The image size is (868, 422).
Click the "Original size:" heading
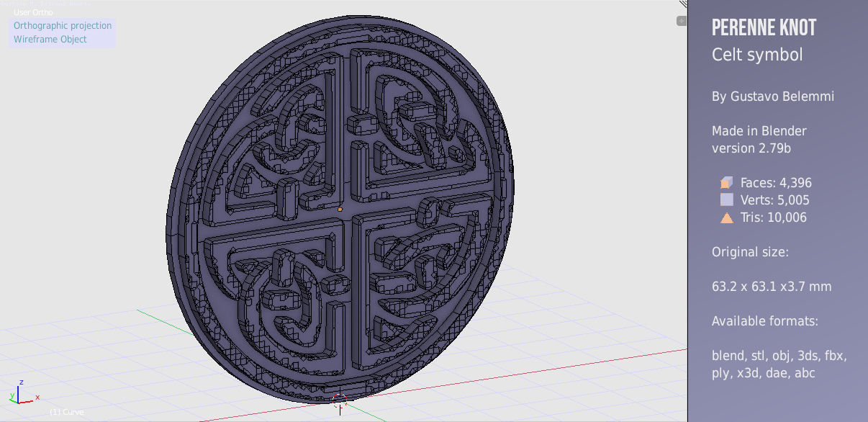tap(751, 253)
